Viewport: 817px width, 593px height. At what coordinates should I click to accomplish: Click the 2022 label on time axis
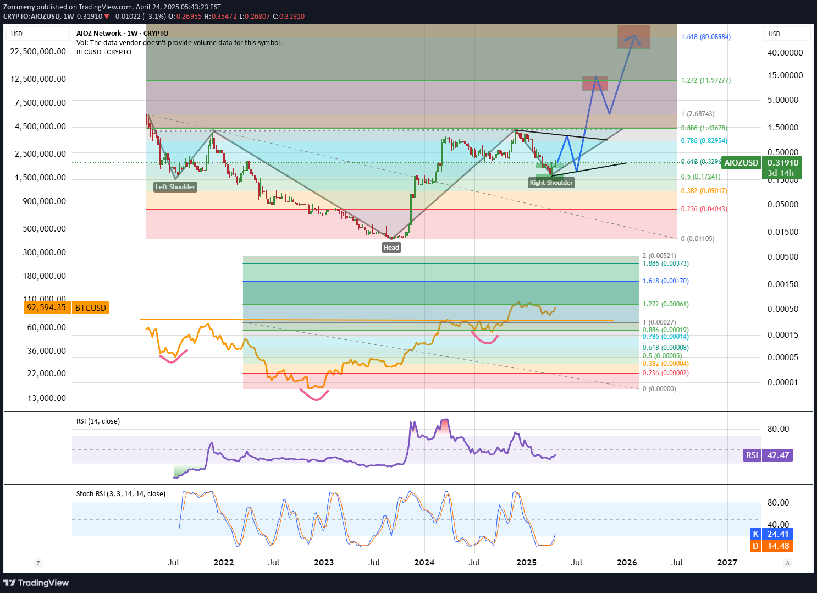tap(224, 562)
